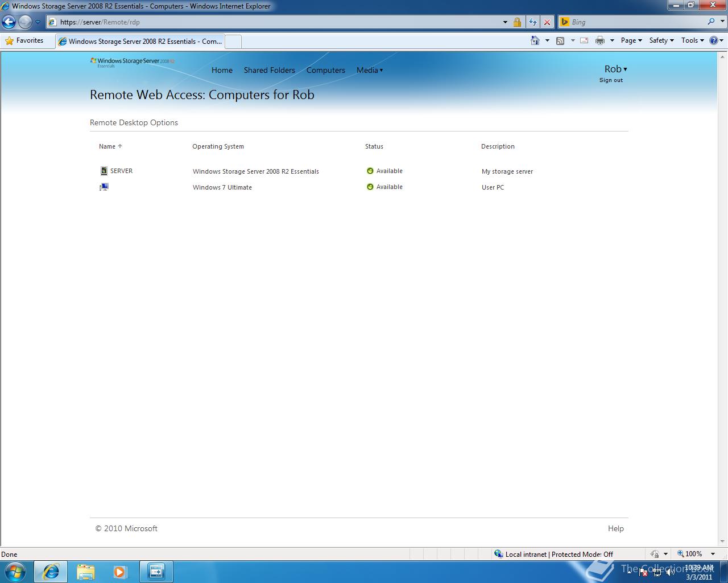Click the 'Windows 7 Ultimate' cell
Image resolution: width=728 pixels, height=583 pixels.
[x=222, y=187]
